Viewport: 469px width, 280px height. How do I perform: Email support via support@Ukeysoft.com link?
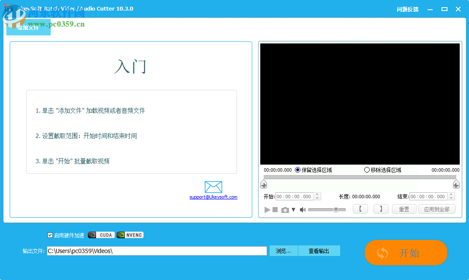click(213, 197)
